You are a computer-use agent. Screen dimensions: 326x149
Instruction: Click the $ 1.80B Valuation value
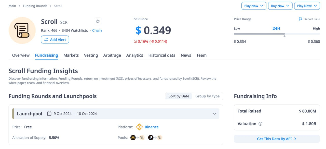309,124
